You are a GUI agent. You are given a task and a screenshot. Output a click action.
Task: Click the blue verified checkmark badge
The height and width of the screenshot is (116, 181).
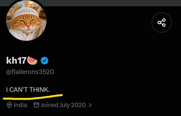point(44,61)
